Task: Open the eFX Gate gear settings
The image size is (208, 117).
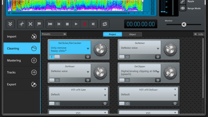Action: [105, 104]
